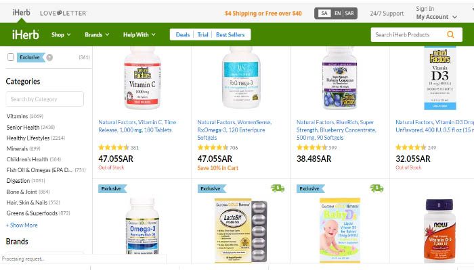Click star rating of Vitamin C product
This screenshot has height=270, width=474.
click(114, 147)
